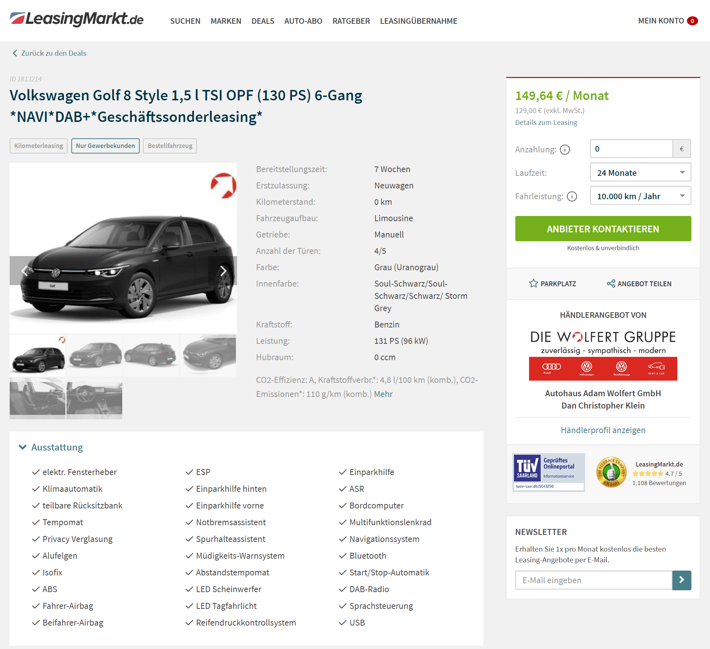Viewport: 710px width, 649px height.
Task: Show next car image with right arrow
Action: point(223,271)
